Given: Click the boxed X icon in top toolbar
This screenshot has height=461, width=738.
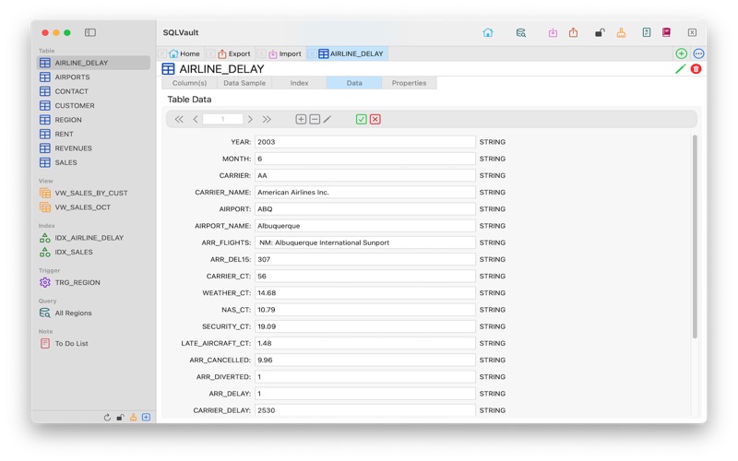Looking at the screenshot, I should (x=692, y=32).
